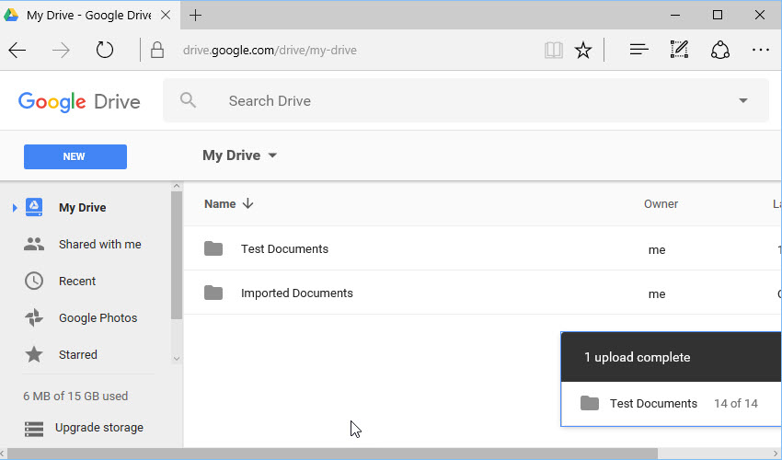Screen dimensions: 782x460
Task: Click folder icon in upload complete panel
Action: tap(590, 403)
